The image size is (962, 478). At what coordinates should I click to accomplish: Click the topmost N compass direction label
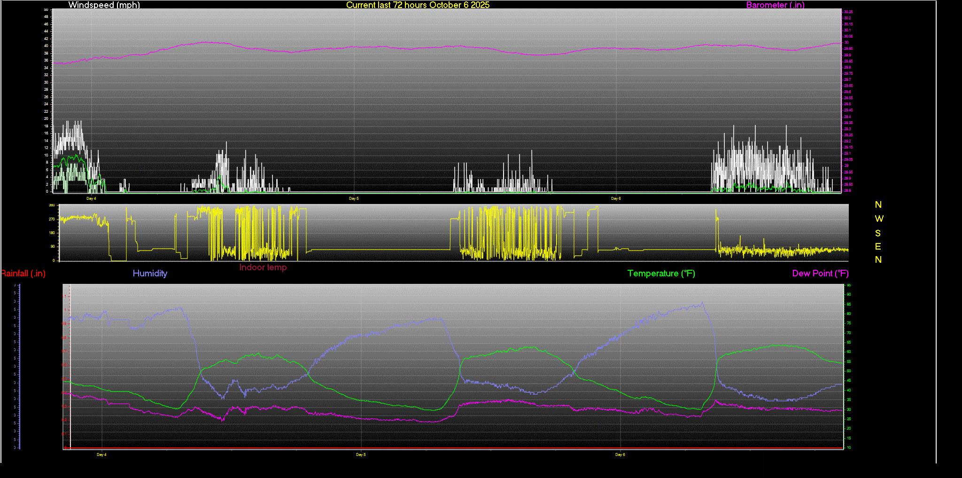[x=878, y=205]
